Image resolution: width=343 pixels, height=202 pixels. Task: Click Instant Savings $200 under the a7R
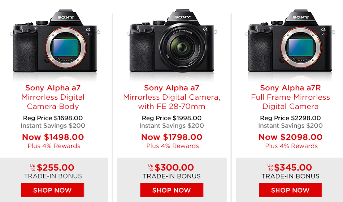[290, 126]
